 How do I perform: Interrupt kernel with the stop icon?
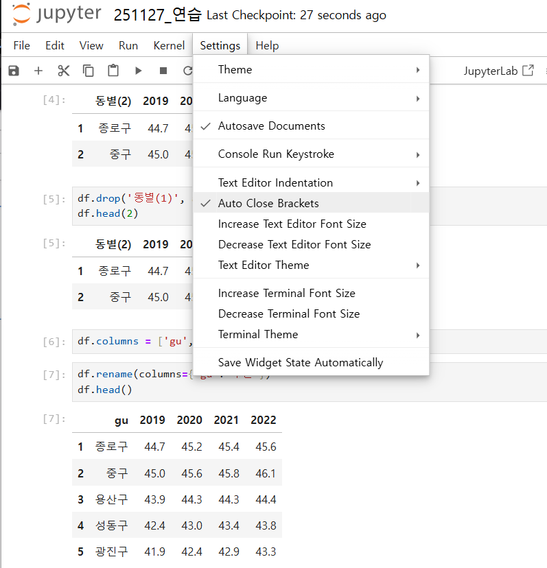[x=163, y=71]
